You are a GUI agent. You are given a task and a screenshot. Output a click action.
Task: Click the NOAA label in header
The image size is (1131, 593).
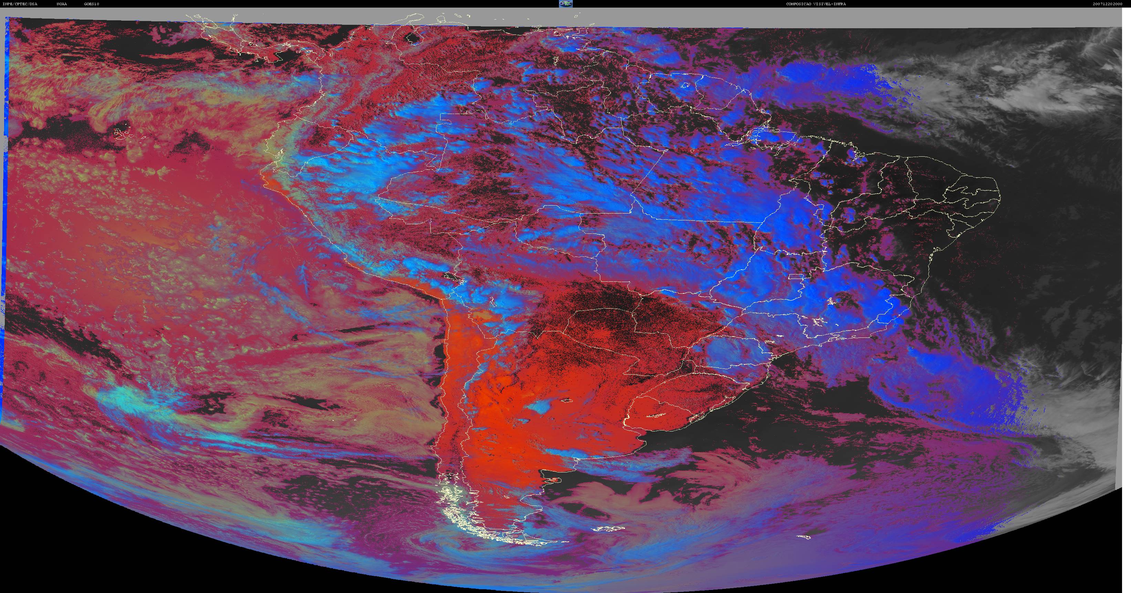tap(62, 4)
